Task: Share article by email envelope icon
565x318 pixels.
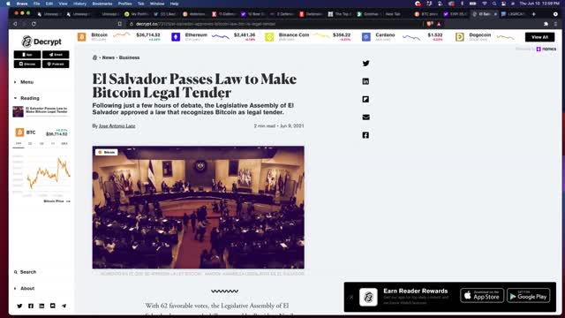Action: [x=365, y=117]
